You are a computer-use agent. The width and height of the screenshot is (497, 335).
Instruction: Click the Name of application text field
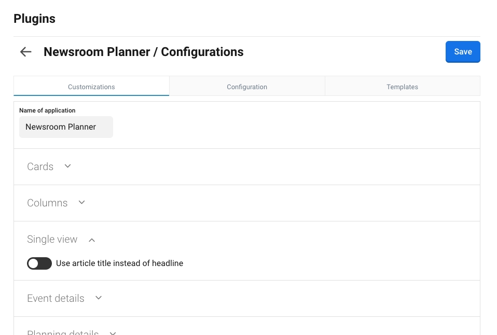[66, 127]
